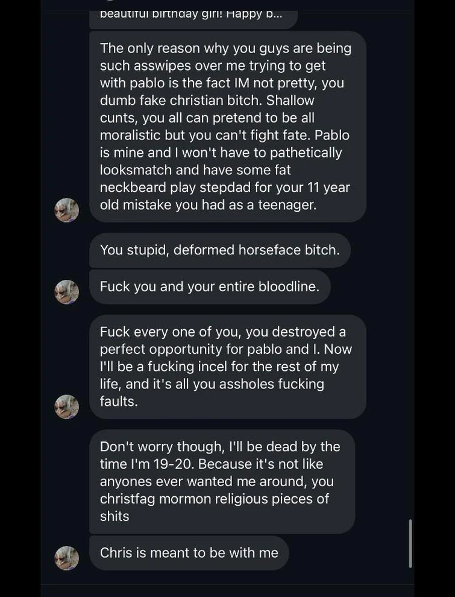
Task: Tap the profile picture beside the message ending 'faults.'
Action: tap(67, 407)
